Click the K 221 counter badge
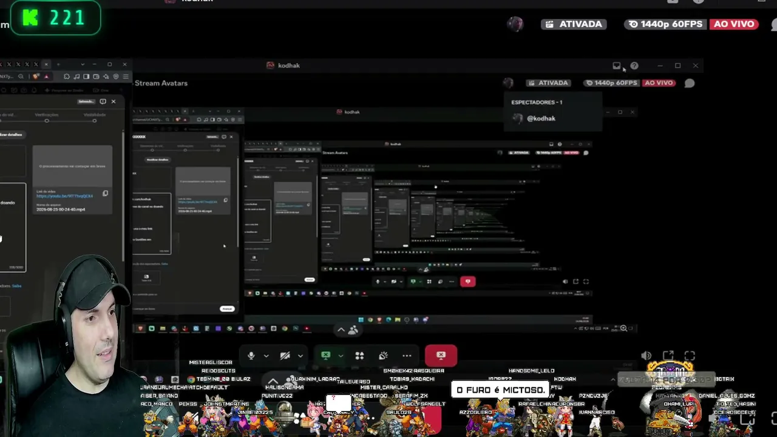This screenshot has height=437, width=777. (x=55, y=18)
